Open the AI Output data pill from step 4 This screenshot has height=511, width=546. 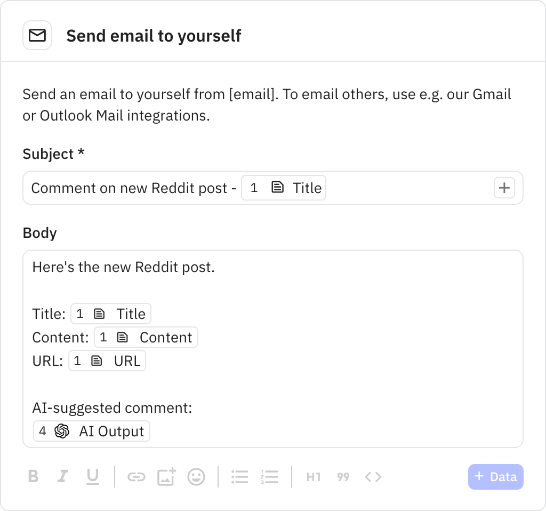[91, 431]
